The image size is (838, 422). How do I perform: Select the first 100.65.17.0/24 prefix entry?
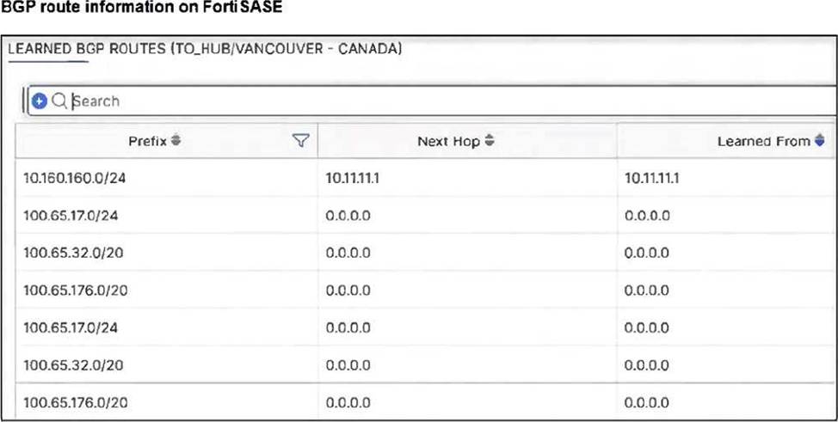click(71, 216)
